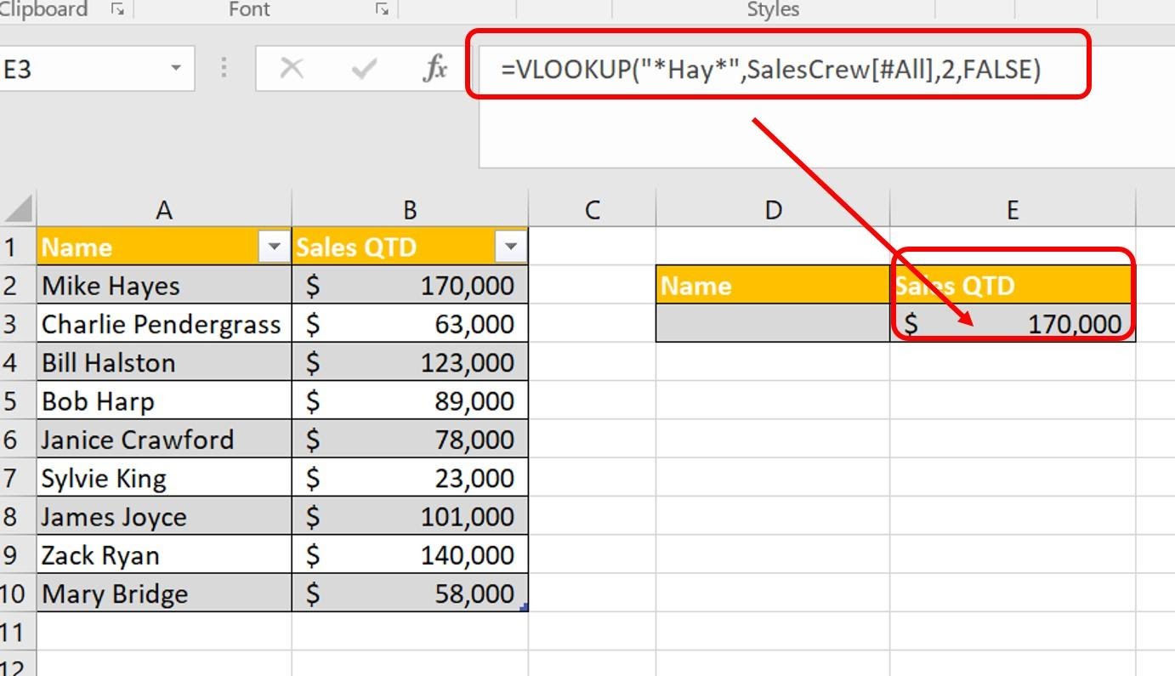
Task: Select the 101,000 sales cell
Action: pyautogui.click(x=410, y=517)
